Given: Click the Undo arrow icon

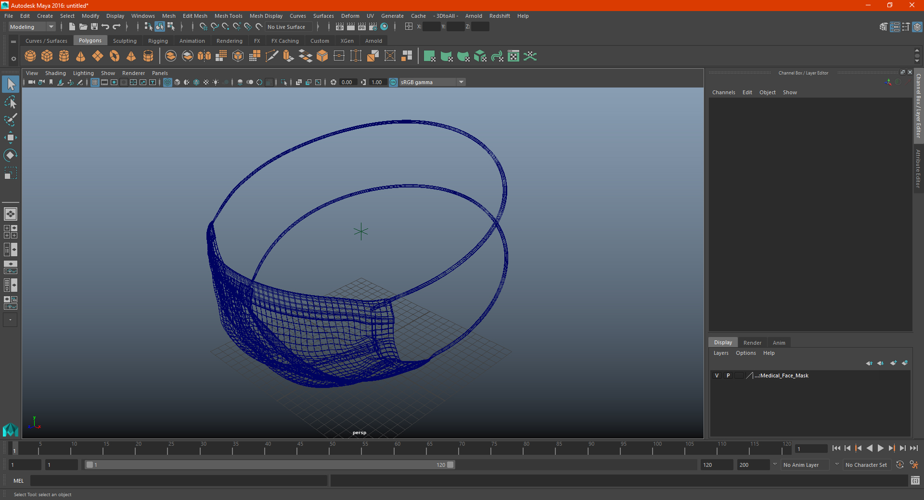Looking at the screenshot, I should pos(105,26).
